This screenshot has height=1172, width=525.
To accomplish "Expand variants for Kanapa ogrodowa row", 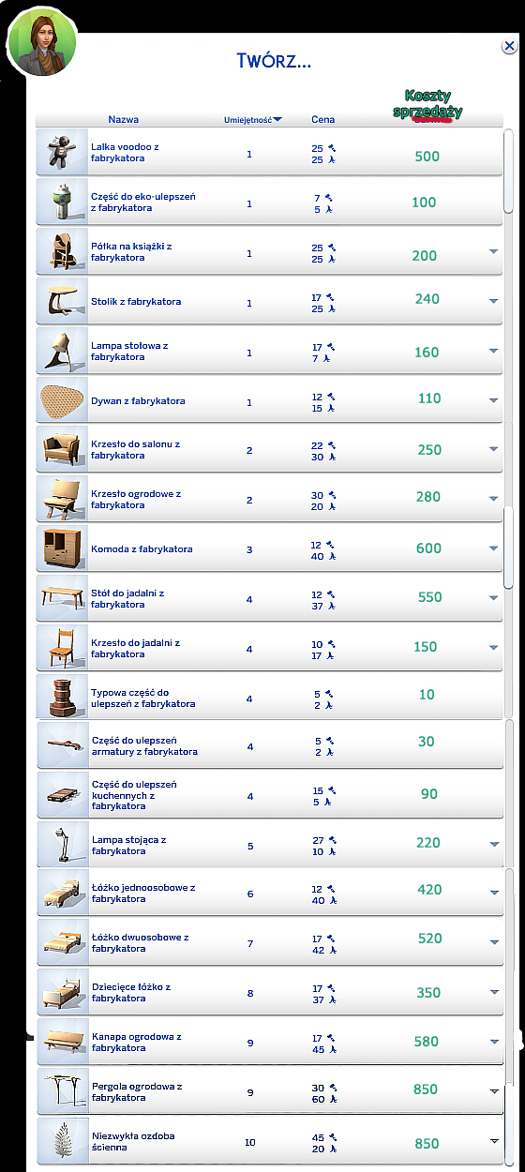I will click(x=493, y=1042).
